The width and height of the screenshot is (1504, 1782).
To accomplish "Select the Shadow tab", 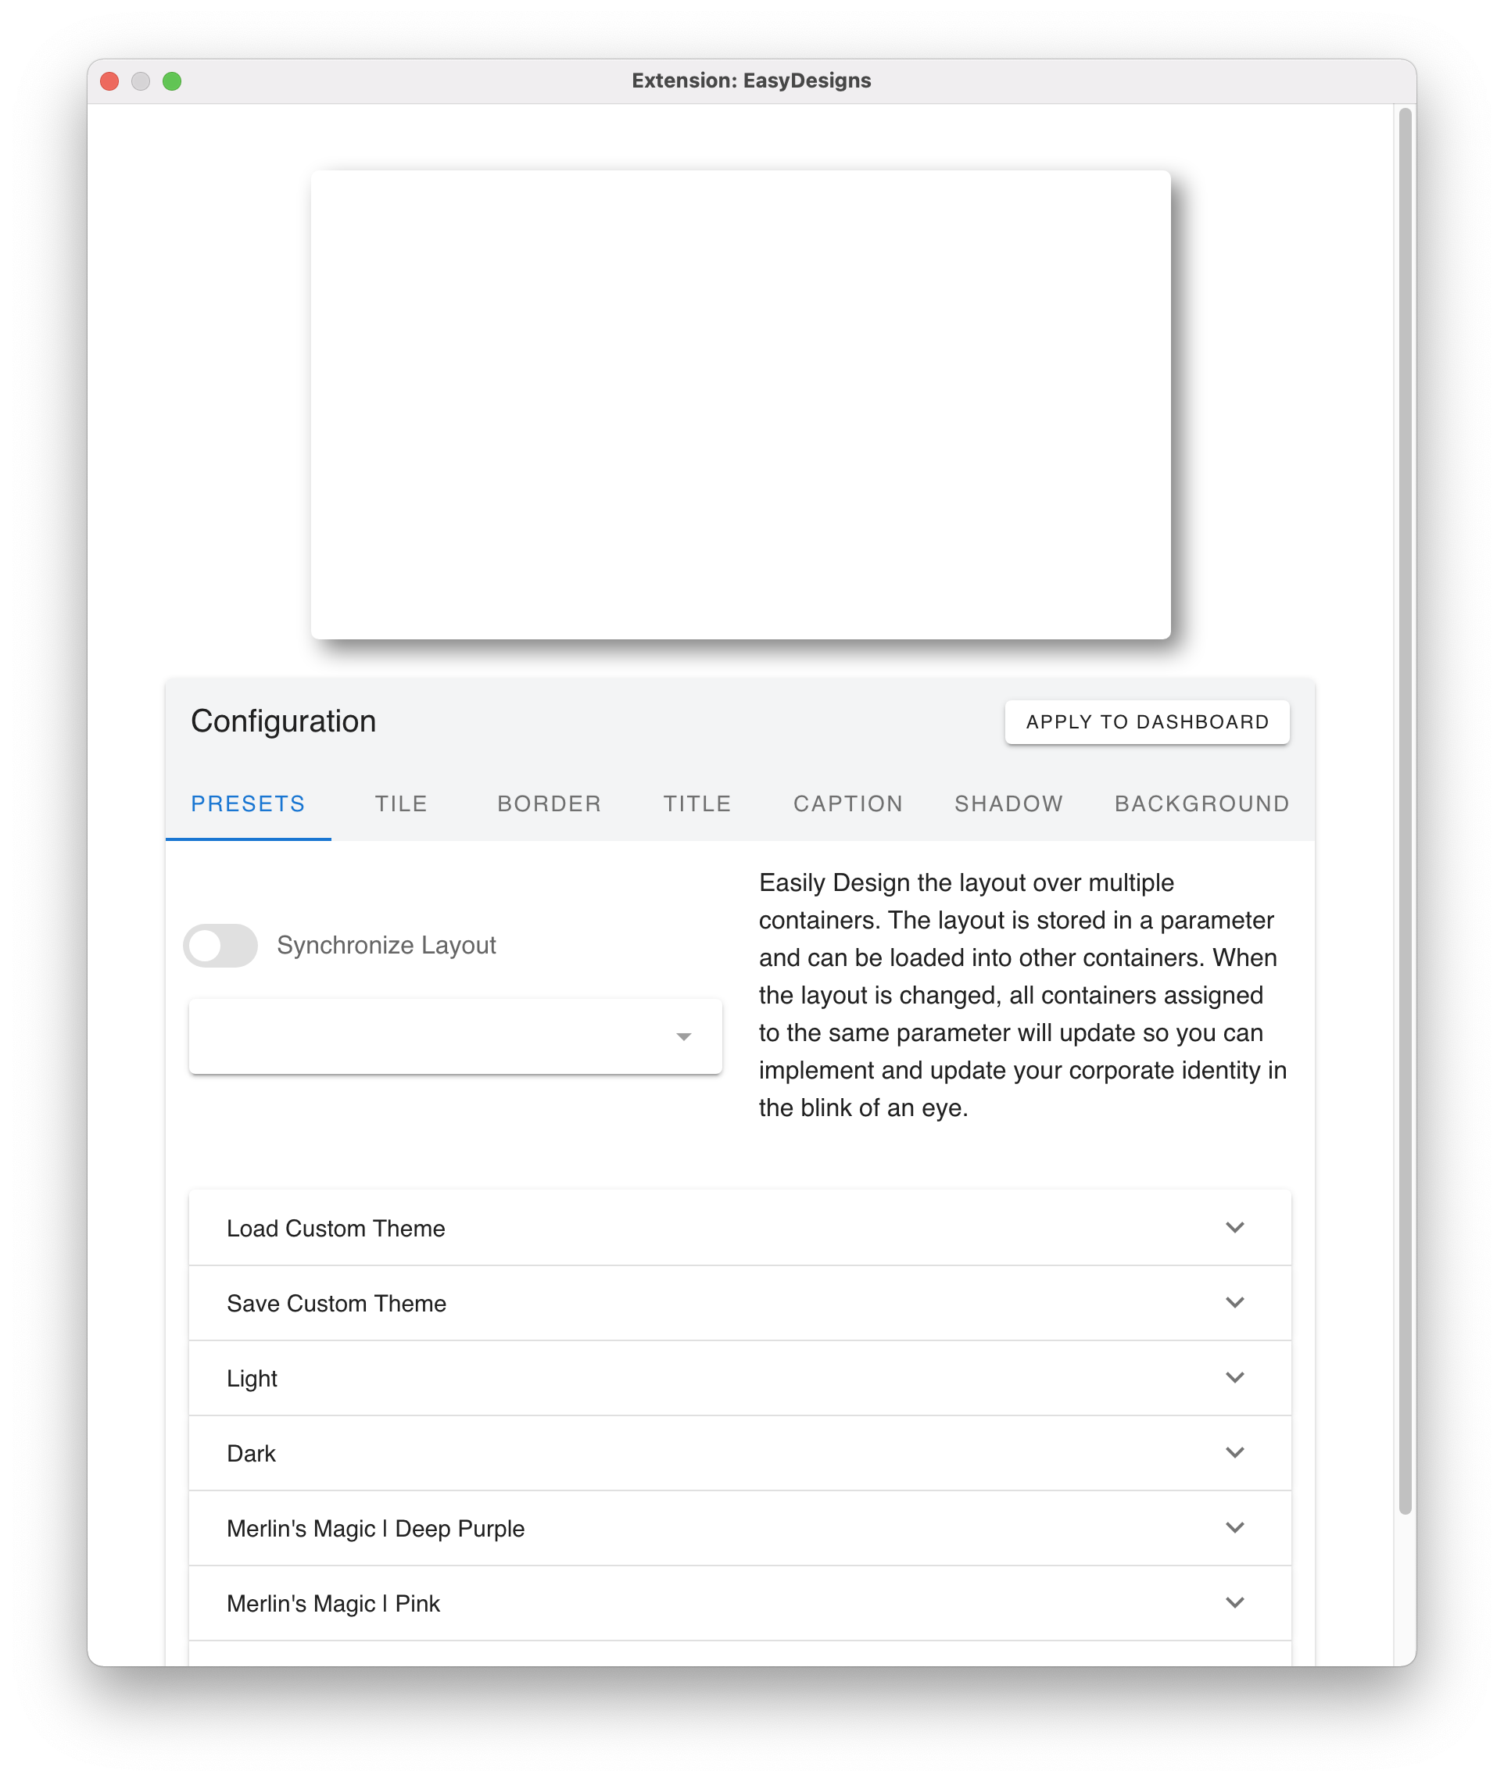I will point(1008,804).
